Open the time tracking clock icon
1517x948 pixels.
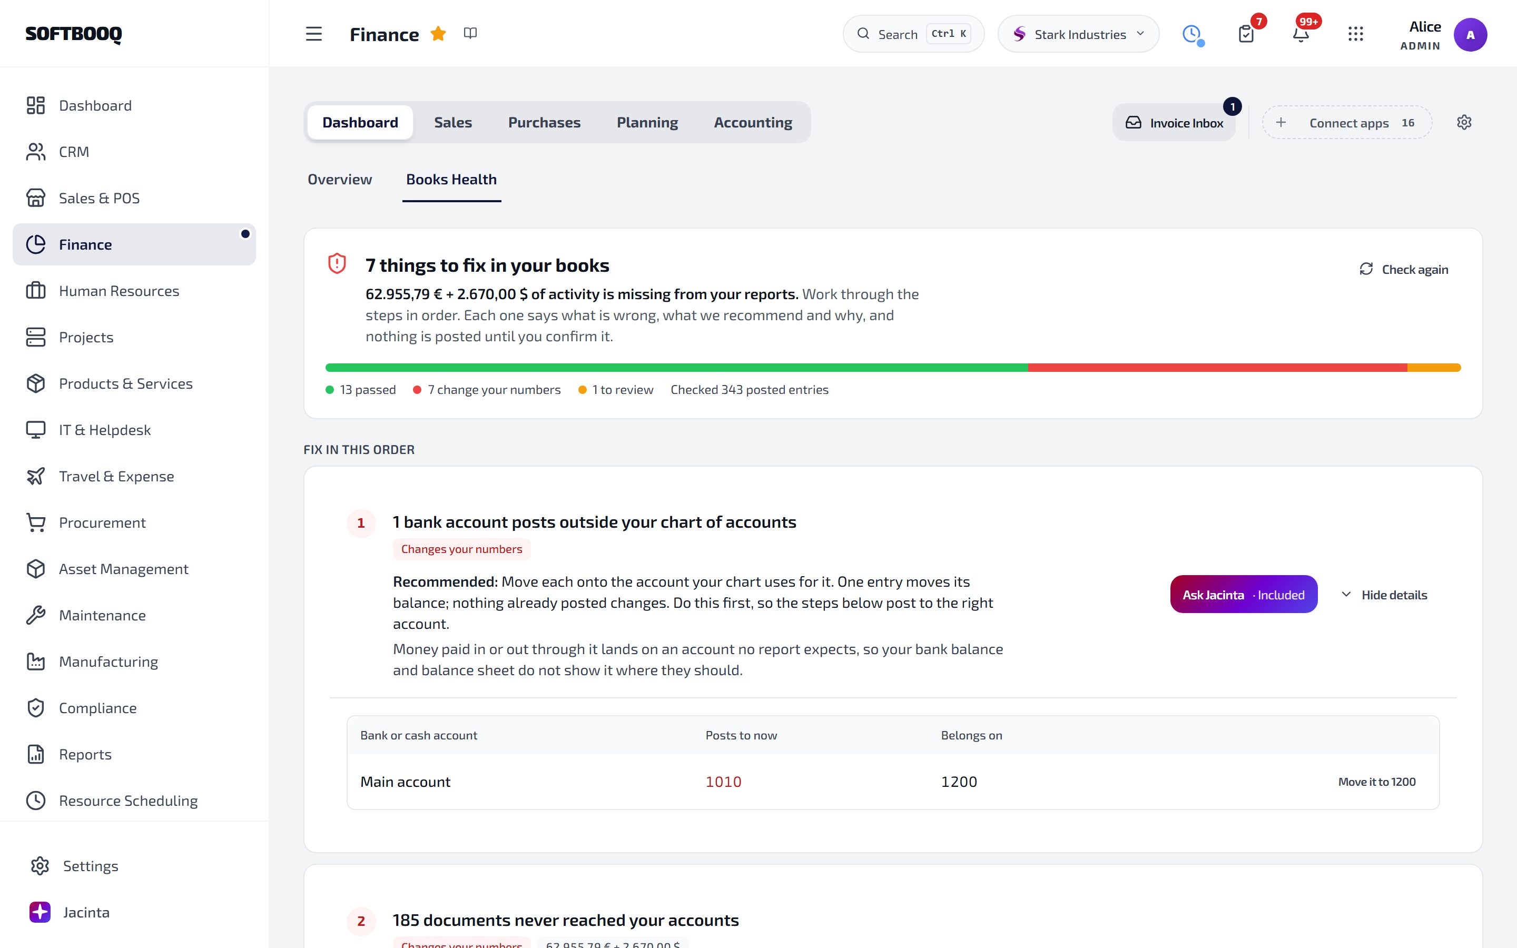[x=1191, y=34]
